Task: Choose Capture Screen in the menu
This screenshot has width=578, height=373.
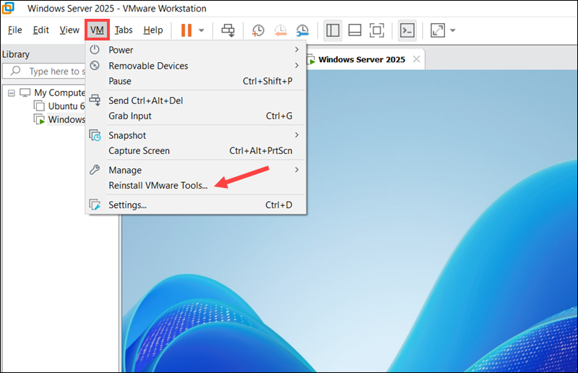Action: tap(139, 151)
